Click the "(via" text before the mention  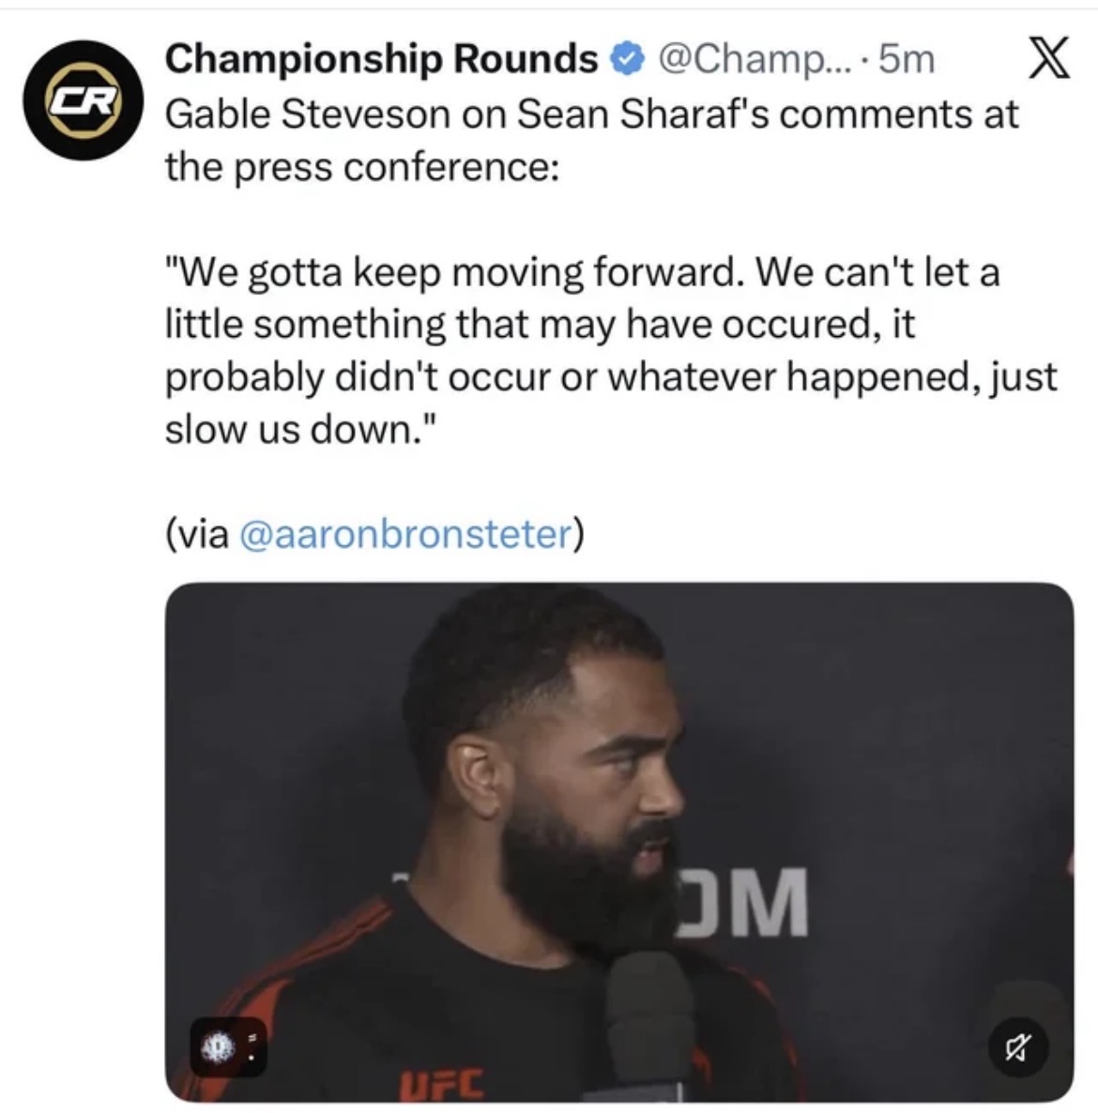(197, 534)
